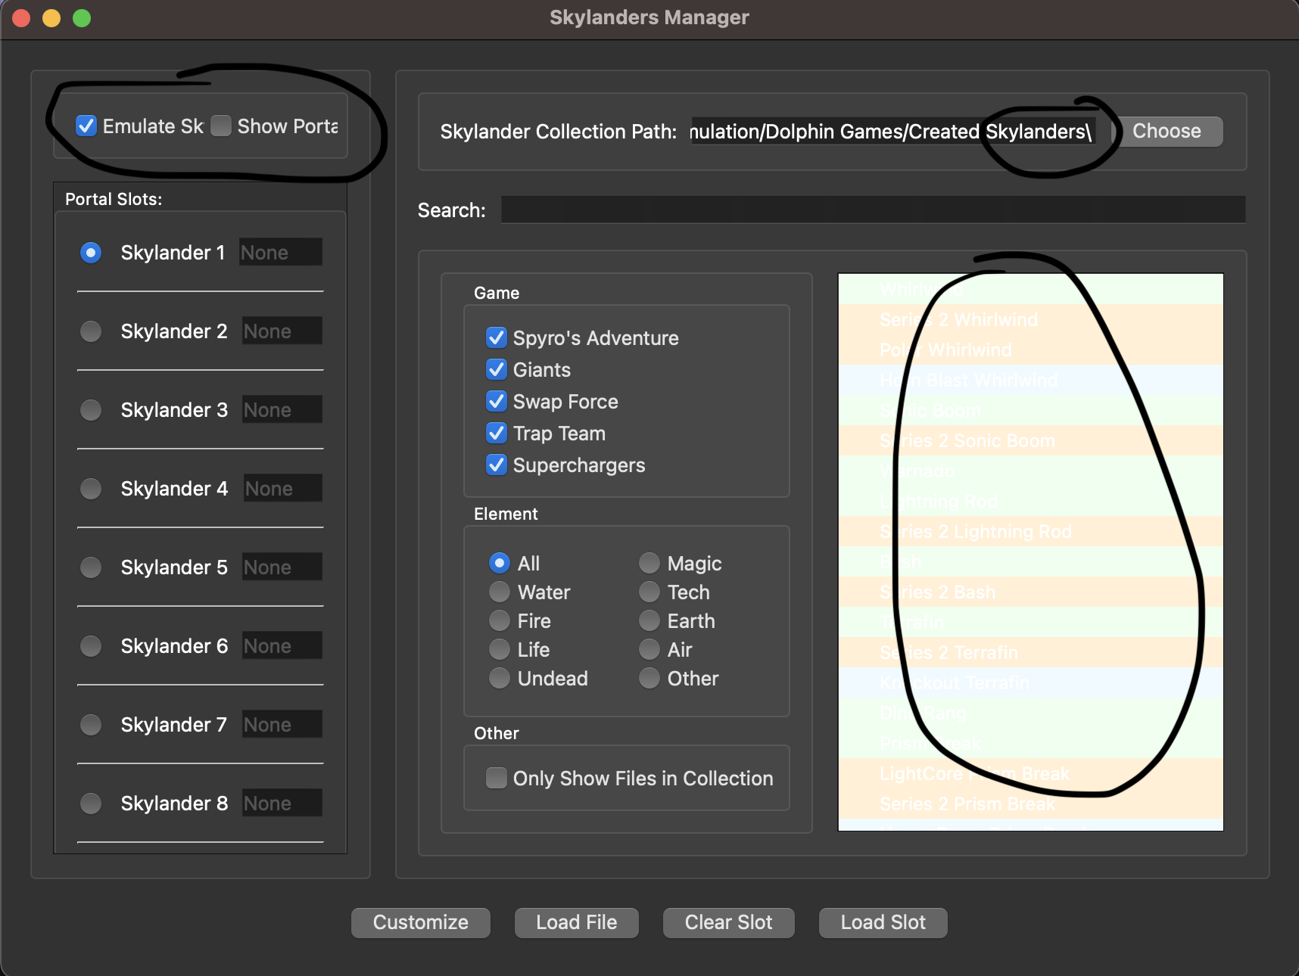Click the Skylander 8 name field showing None
This screenshot has width=1299, height=976.
click(x=282, y=803)
